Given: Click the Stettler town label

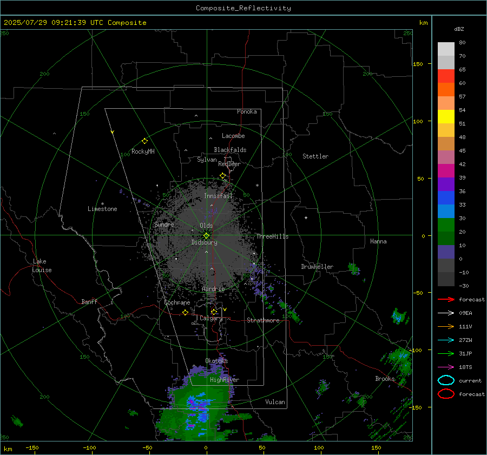Looking at the screenshot, I should tap(315, 156).
